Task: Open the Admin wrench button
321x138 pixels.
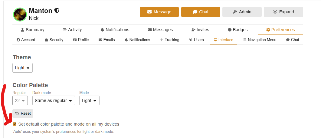Action: pyautogui.click(x=242, y=12)
